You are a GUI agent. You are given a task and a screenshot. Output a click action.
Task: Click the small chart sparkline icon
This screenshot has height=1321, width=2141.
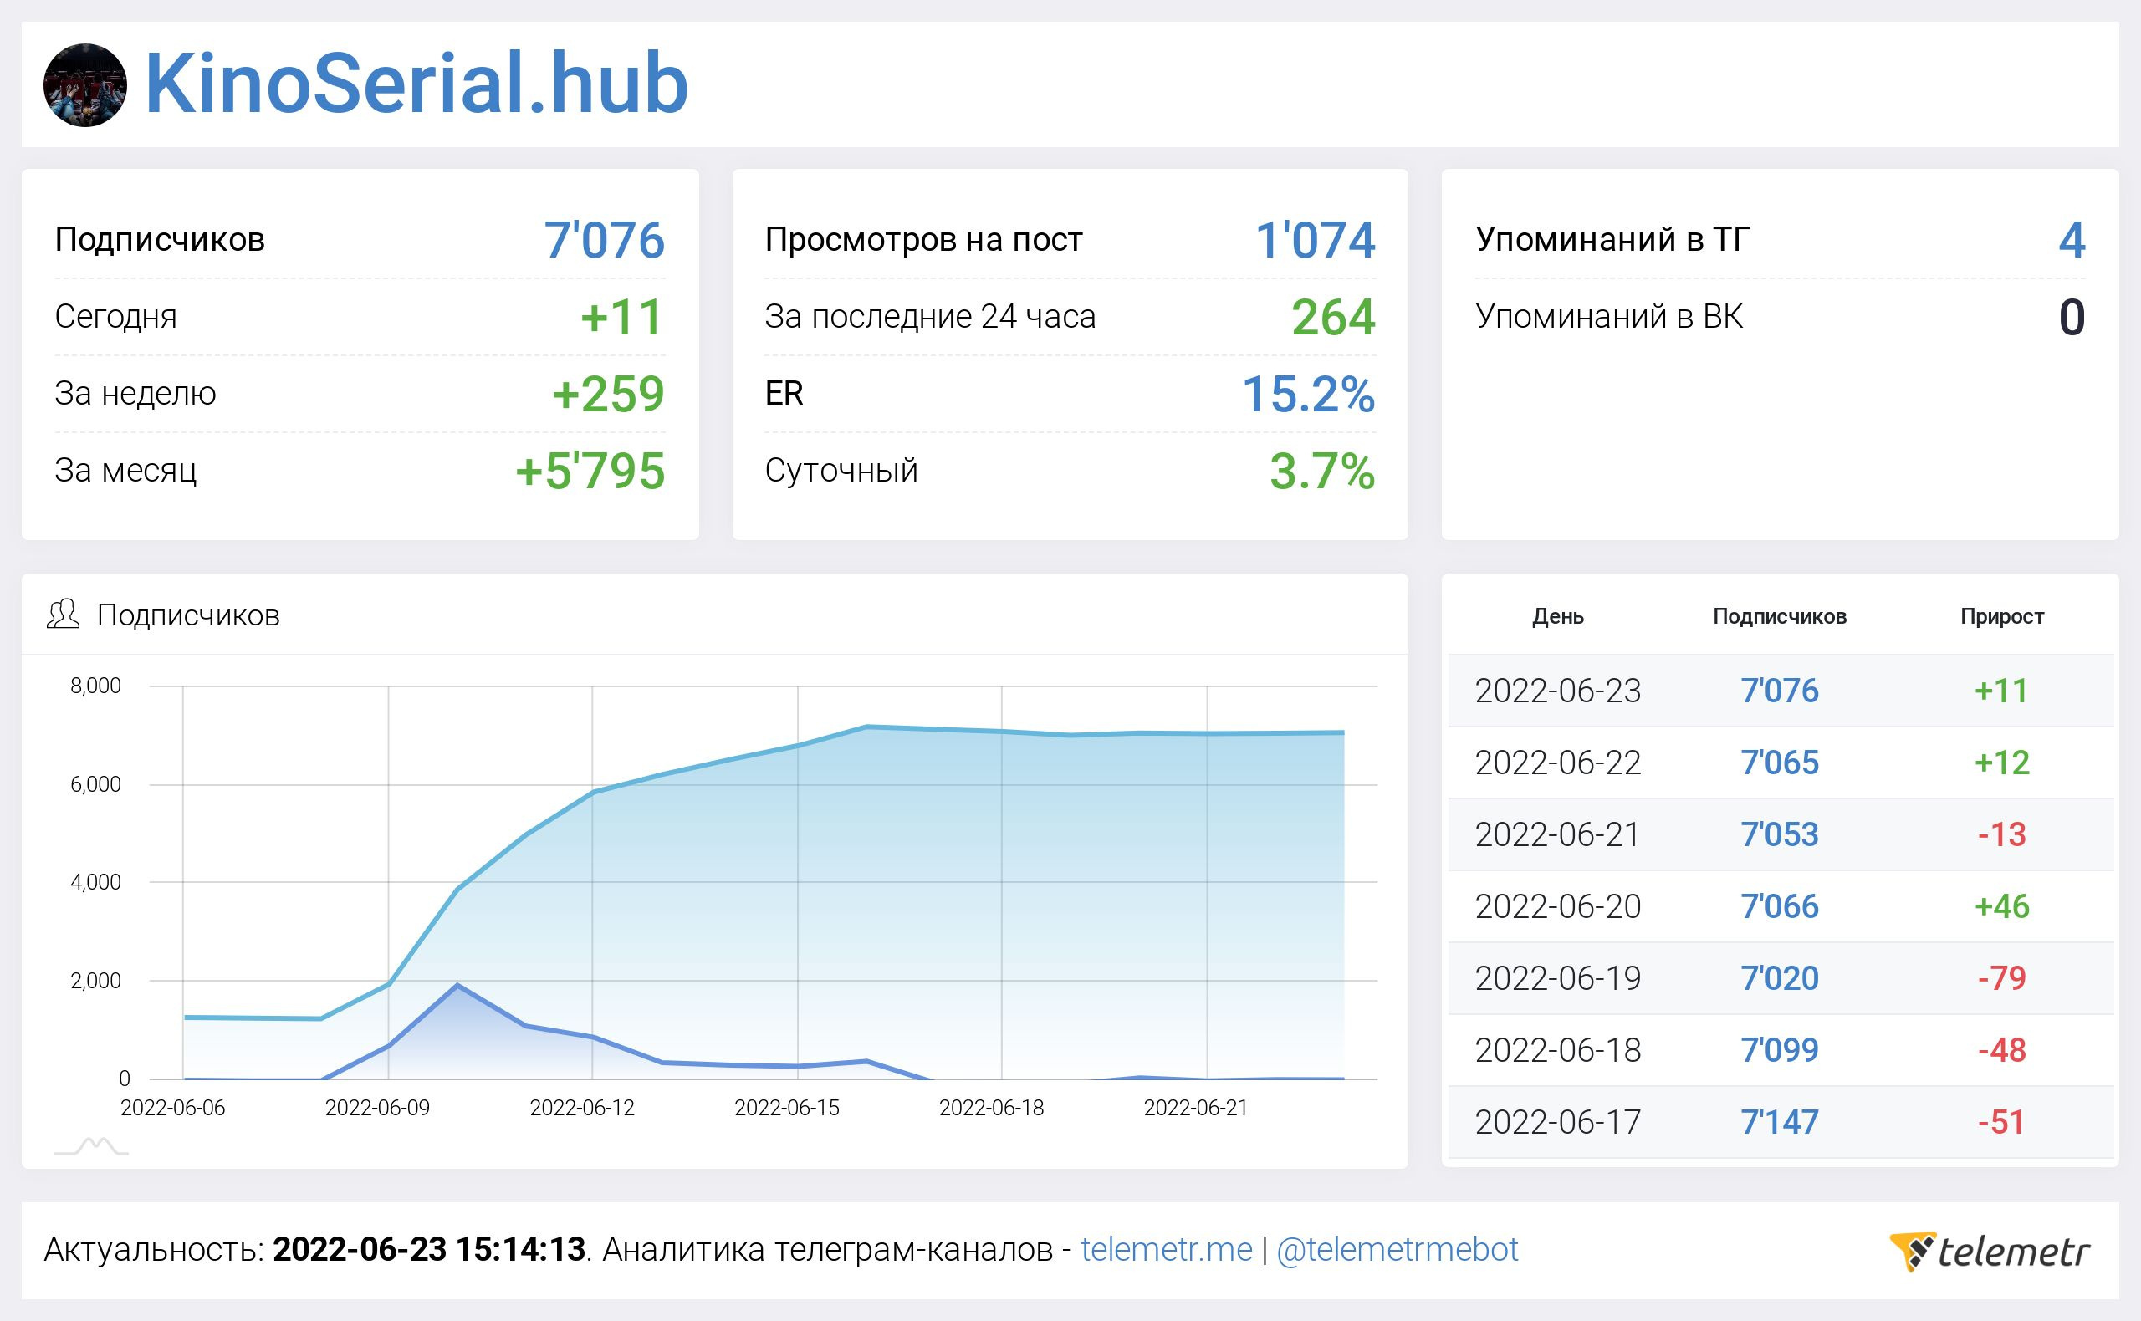pos(91,1146)
